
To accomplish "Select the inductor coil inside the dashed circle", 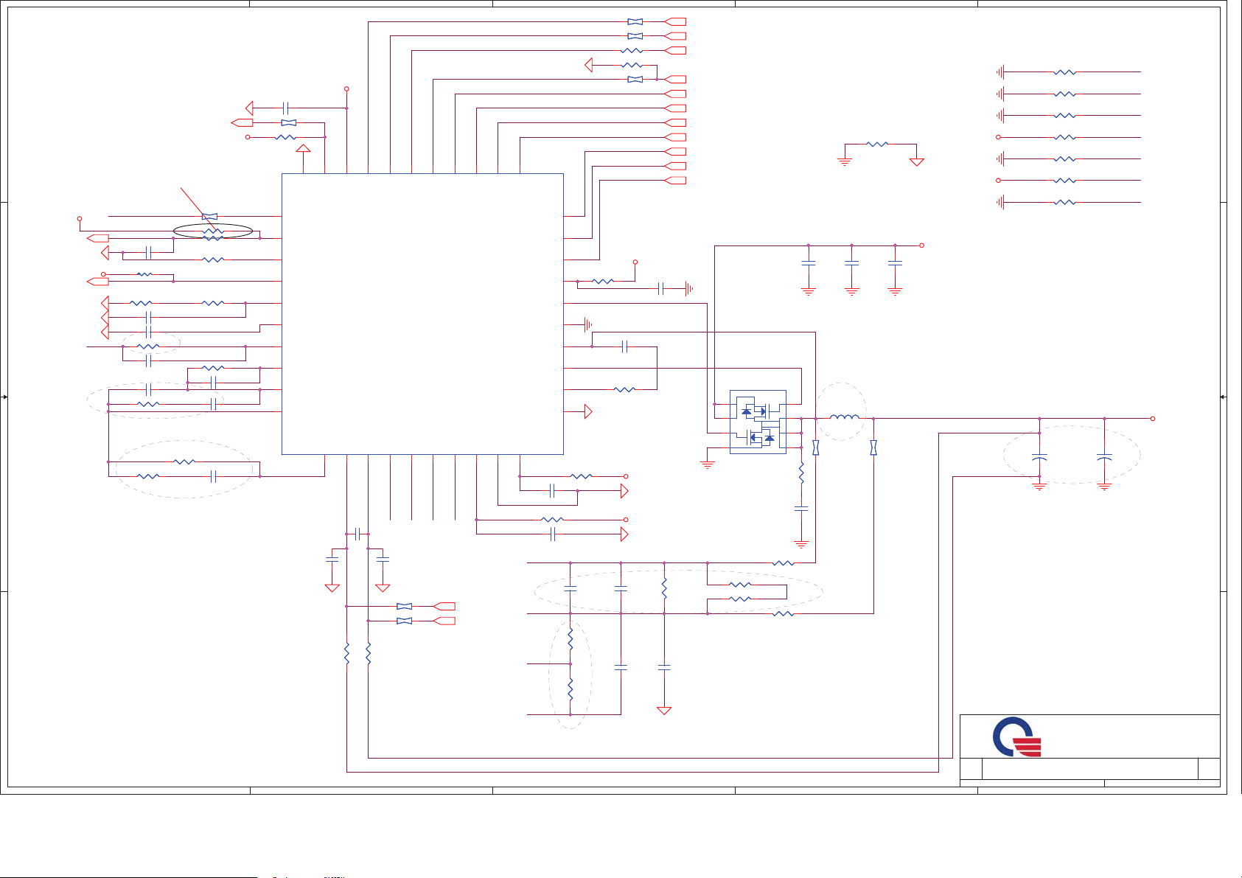I will coord(844,418).
